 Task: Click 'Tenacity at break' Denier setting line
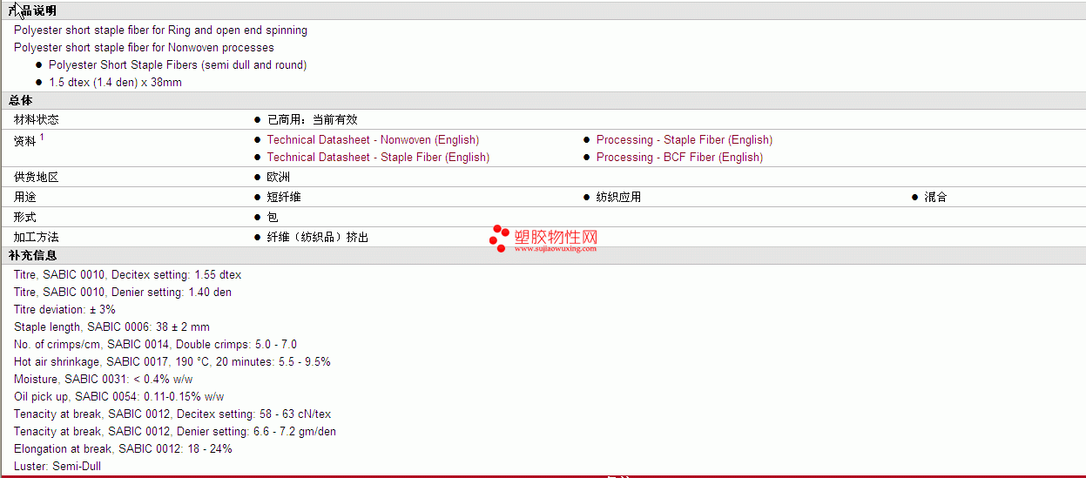(x=175, y=431)
